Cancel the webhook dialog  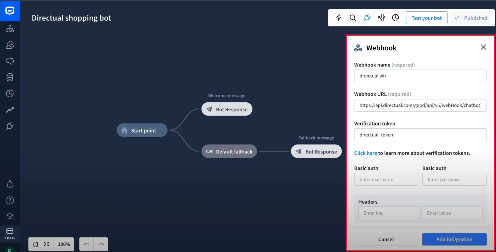coord(386,239)
